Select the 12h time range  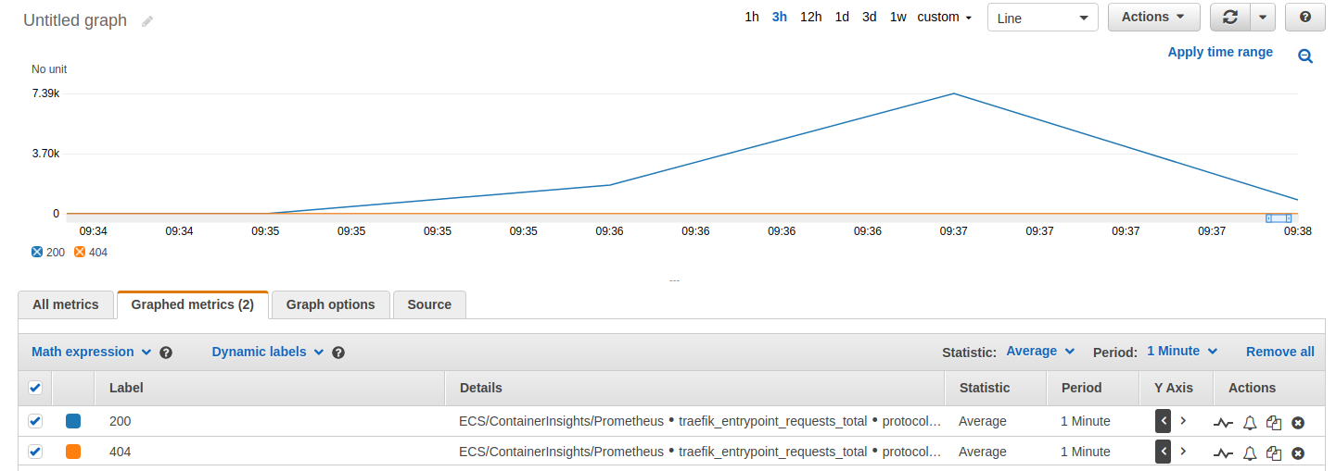(810, 18)
